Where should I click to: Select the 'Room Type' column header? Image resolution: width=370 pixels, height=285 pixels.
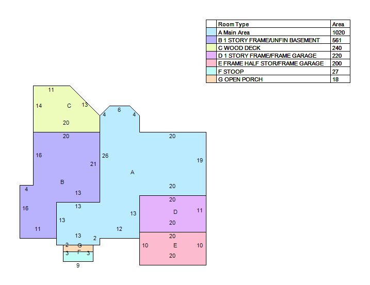point(233,24)
